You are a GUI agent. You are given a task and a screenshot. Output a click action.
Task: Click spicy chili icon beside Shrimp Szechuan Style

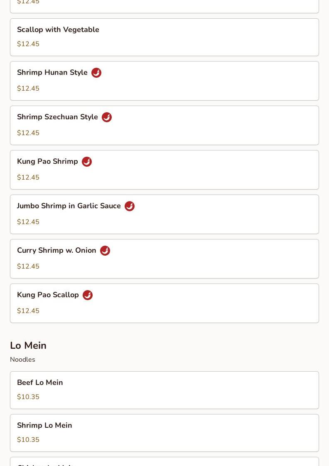107,117
